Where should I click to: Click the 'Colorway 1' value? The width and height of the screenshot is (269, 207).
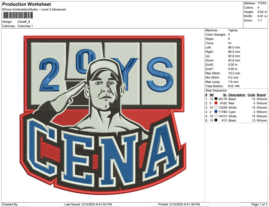[25, 26]
